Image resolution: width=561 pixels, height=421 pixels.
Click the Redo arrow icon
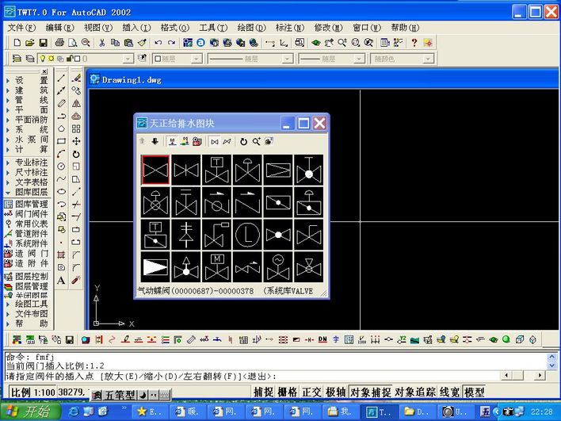[x=172, y=43]
